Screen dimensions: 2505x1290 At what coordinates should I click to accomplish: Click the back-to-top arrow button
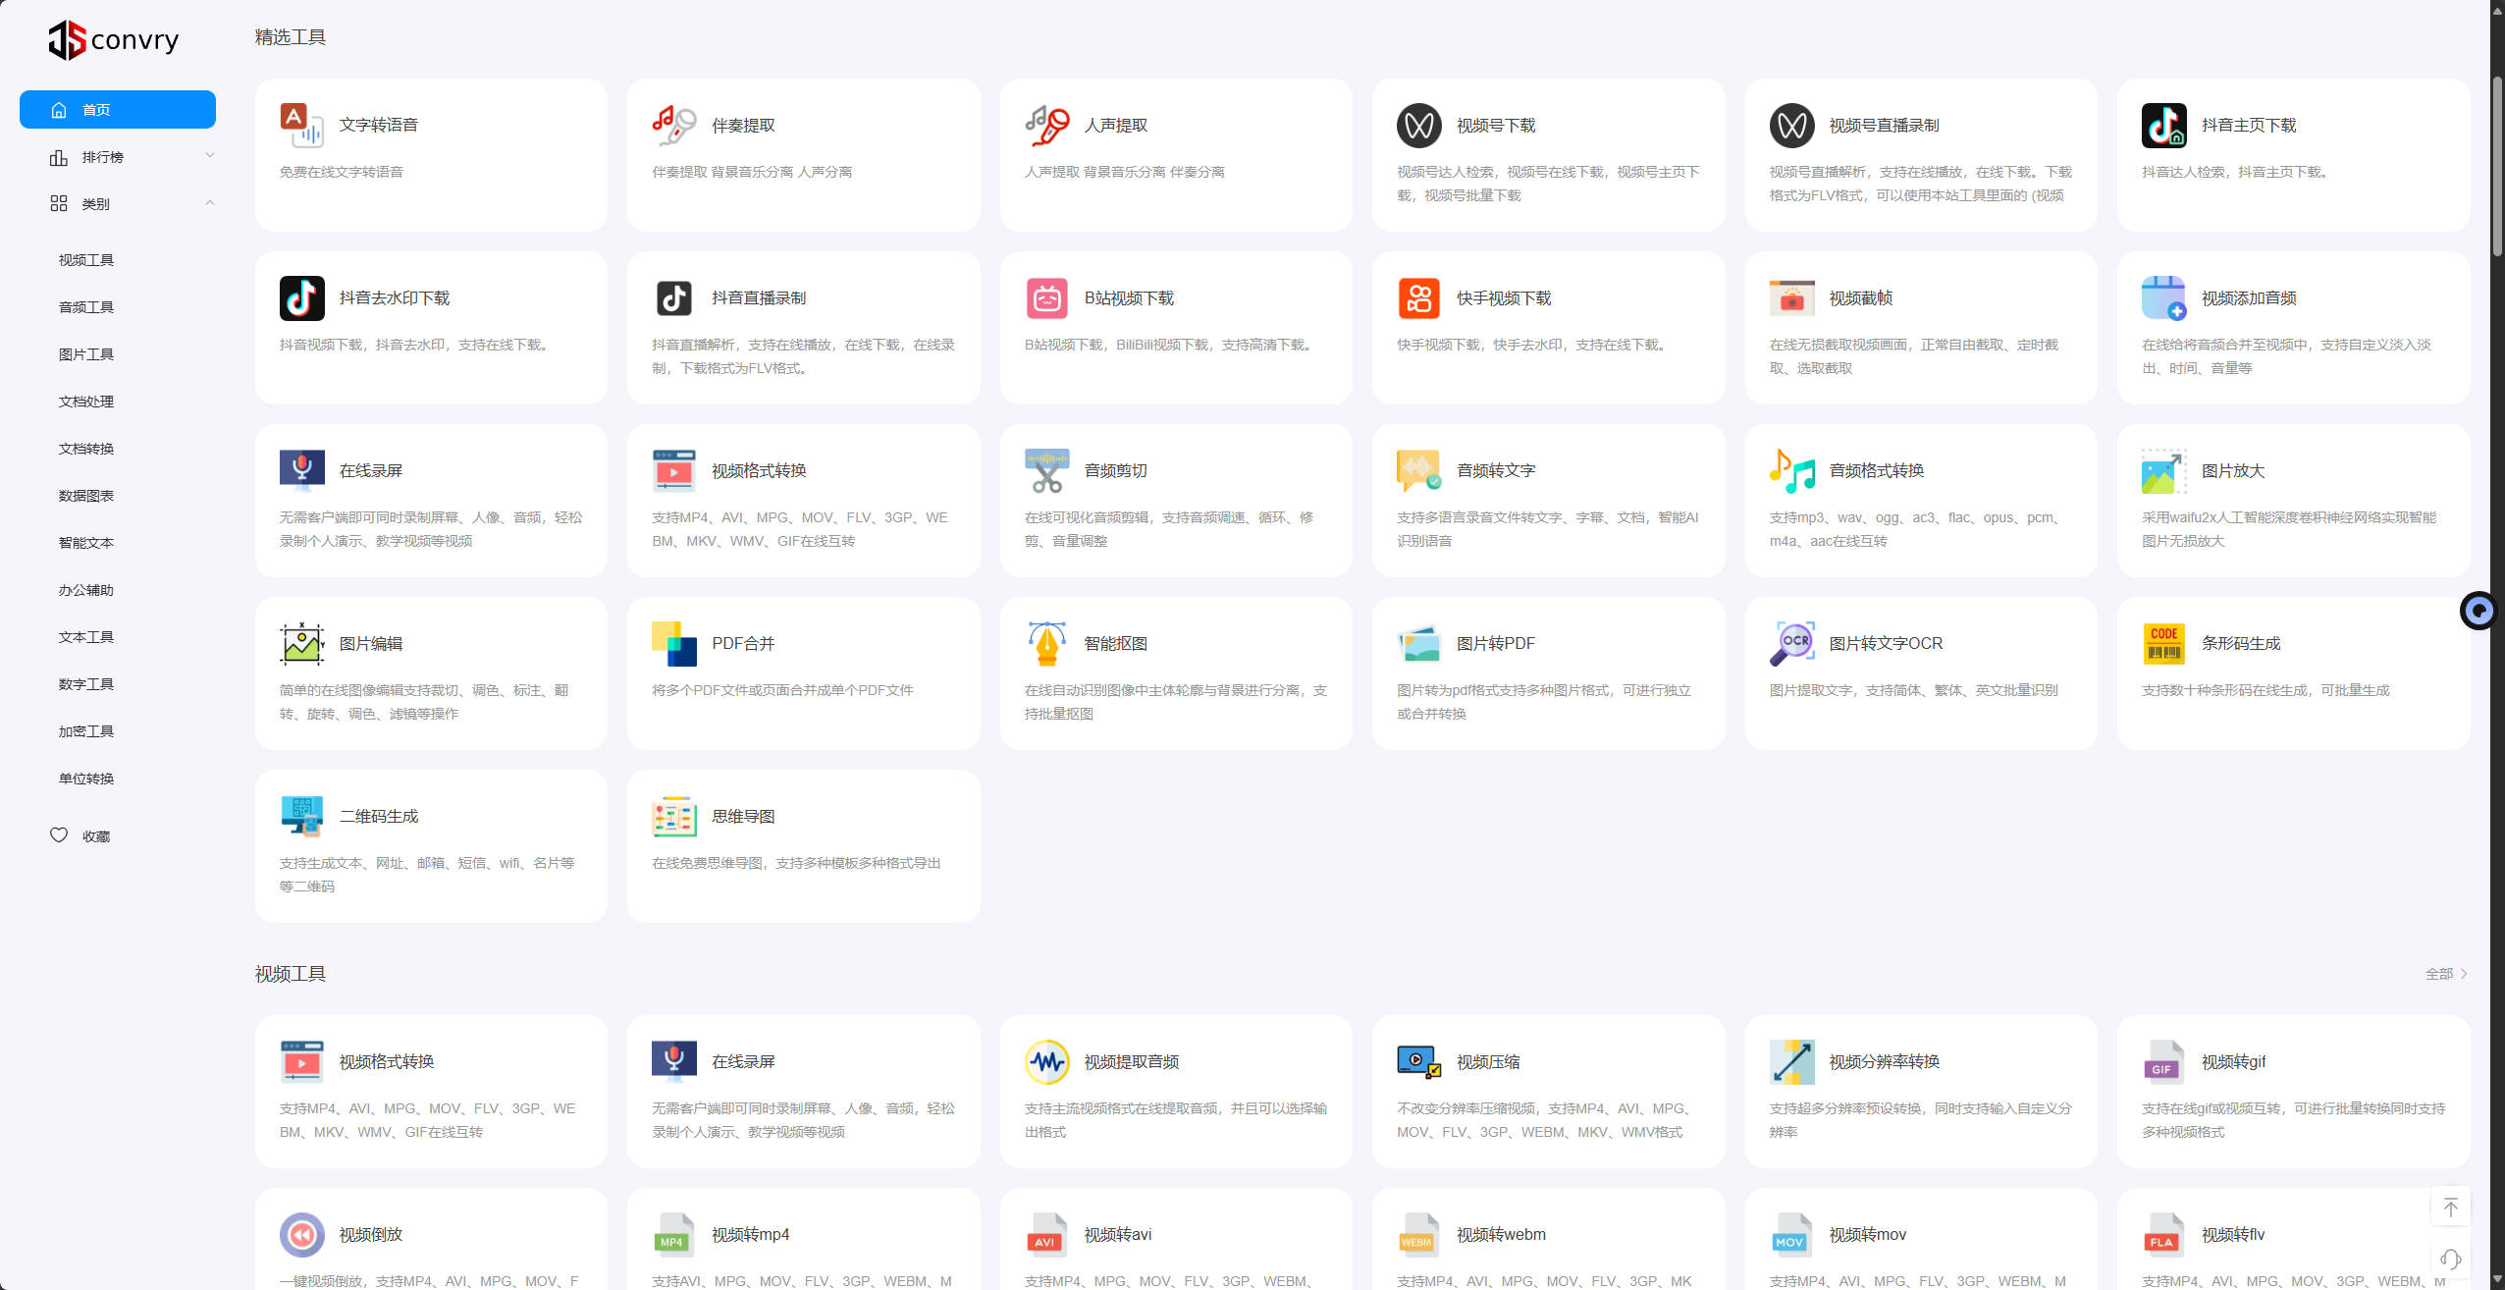point(2451,1207)
